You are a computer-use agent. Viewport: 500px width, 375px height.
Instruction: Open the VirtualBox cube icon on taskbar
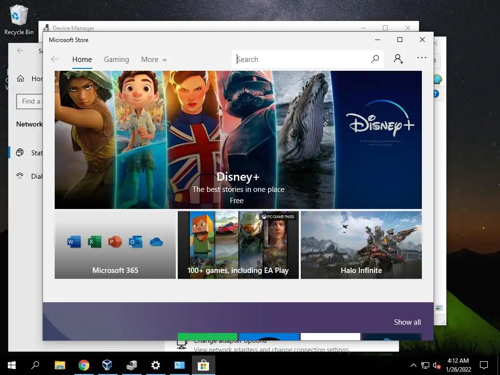(107, 365)
